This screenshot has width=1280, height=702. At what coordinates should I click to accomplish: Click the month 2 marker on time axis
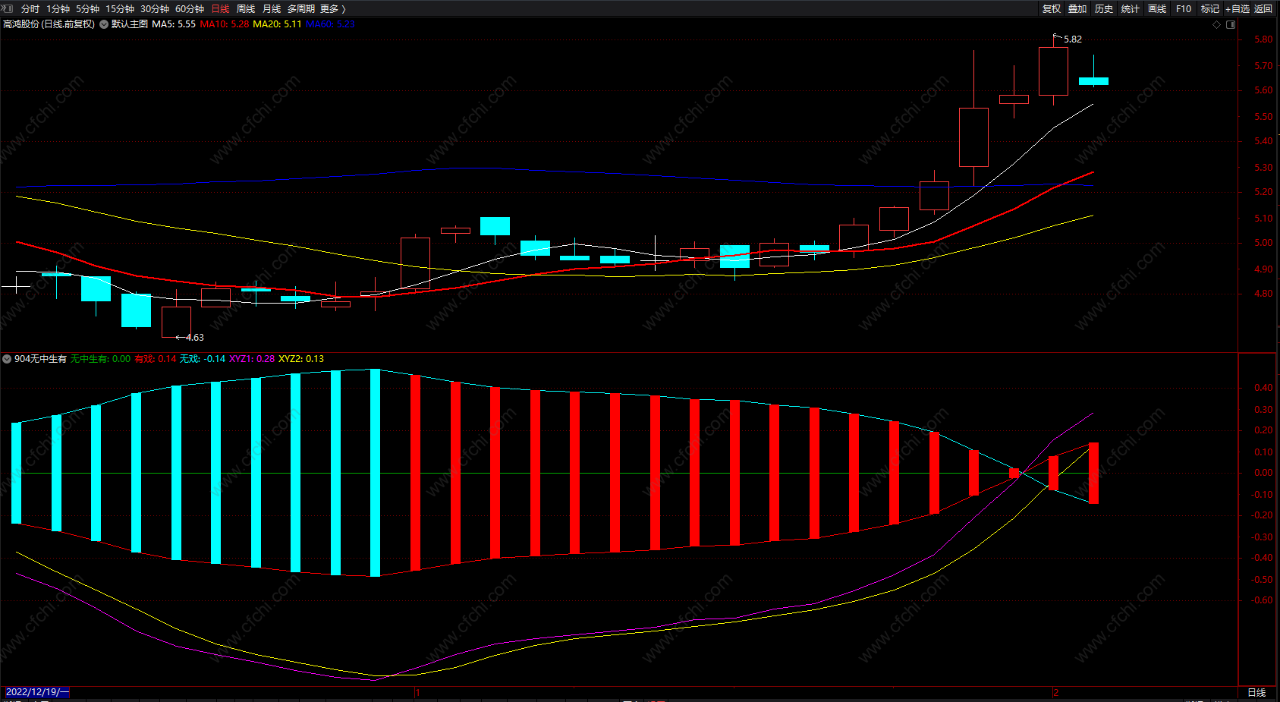(x=1055, y=692)
